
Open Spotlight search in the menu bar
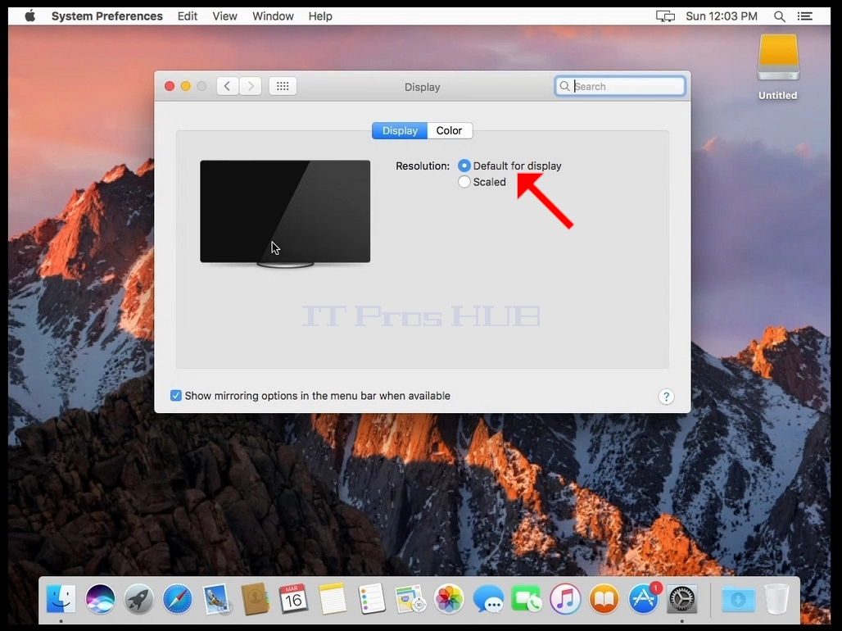779,16
